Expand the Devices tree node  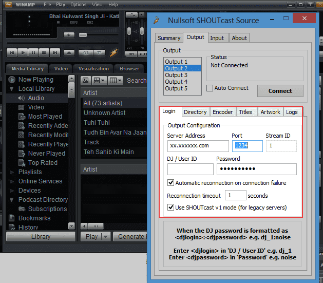click(12, 191)
